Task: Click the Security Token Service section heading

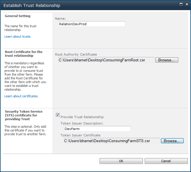Action: tap(23, 115)
